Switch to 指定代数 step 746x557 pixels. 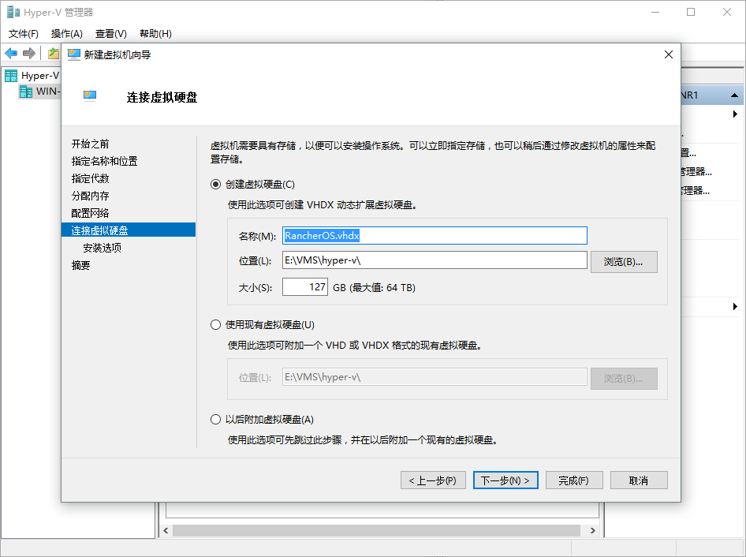tap(91, 178)
